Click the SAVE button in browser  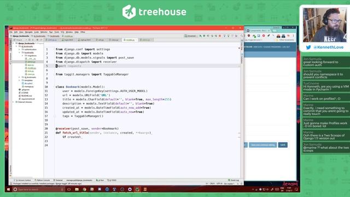[x=283, y=145]
